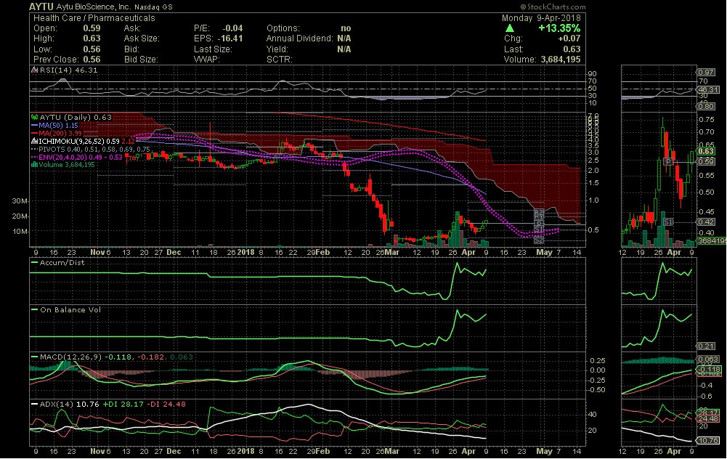Click the P pivot marker in zoomed panel

(x=668, y=161)
